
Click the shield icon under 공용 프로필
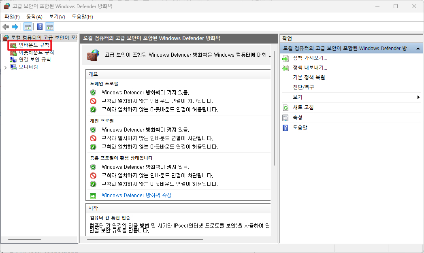(x=93, y=167)
